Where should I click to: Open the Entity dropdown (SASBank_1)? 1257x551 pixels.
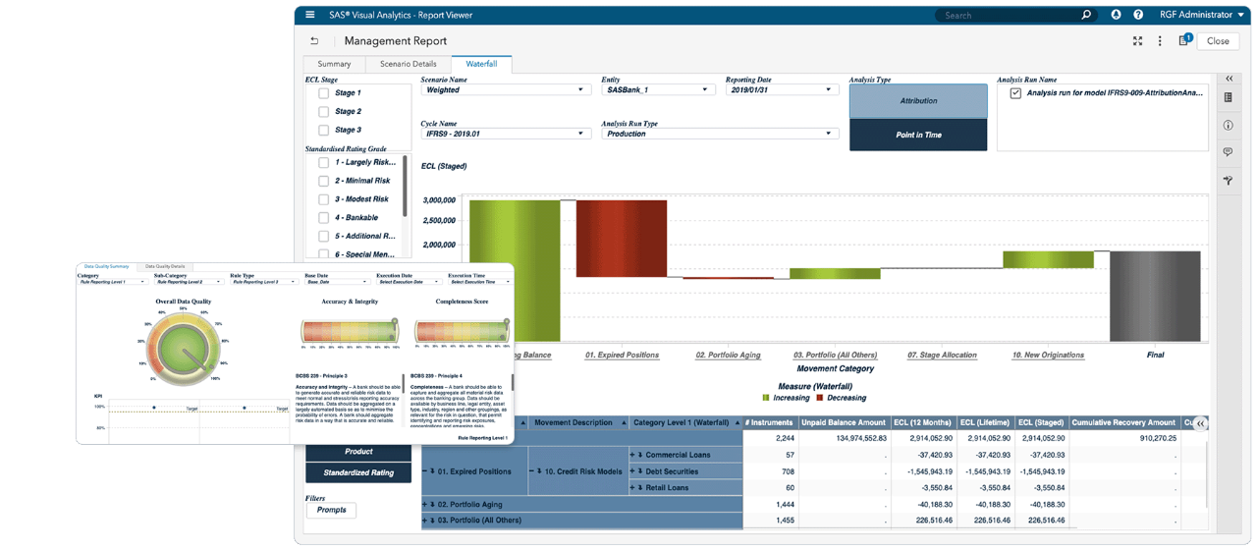657,90
